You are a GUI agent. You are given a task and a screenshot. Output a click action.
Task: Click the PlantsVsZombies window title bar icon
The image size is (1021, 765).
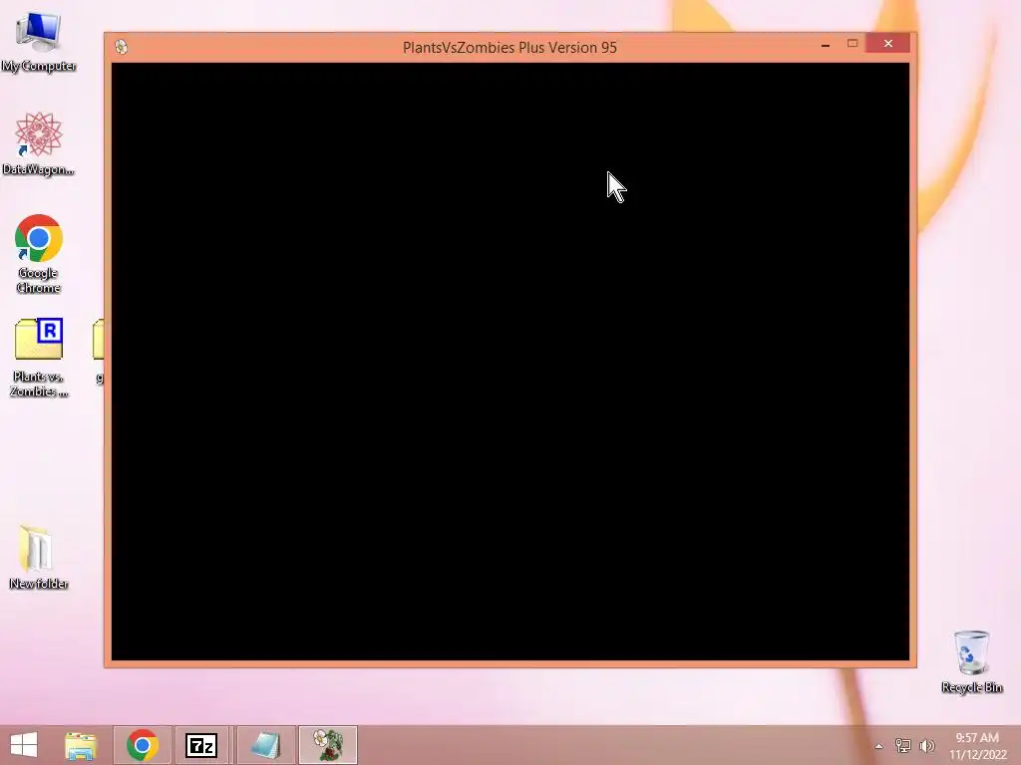click(121, 47)
